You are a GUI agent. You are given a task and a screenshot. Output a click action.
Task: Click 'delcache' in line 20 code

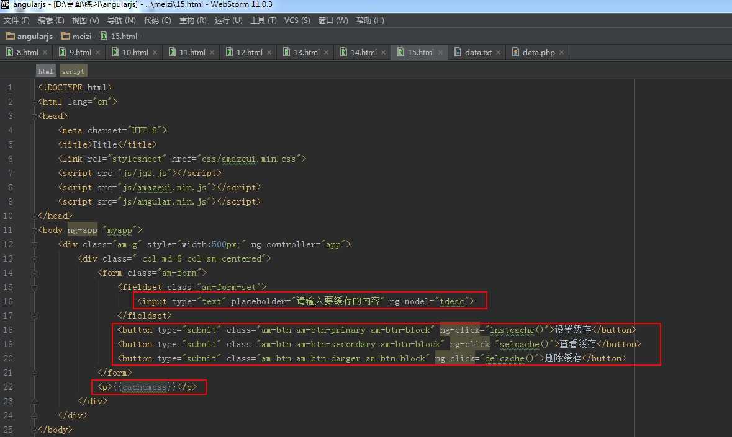[x=505, y=359]
